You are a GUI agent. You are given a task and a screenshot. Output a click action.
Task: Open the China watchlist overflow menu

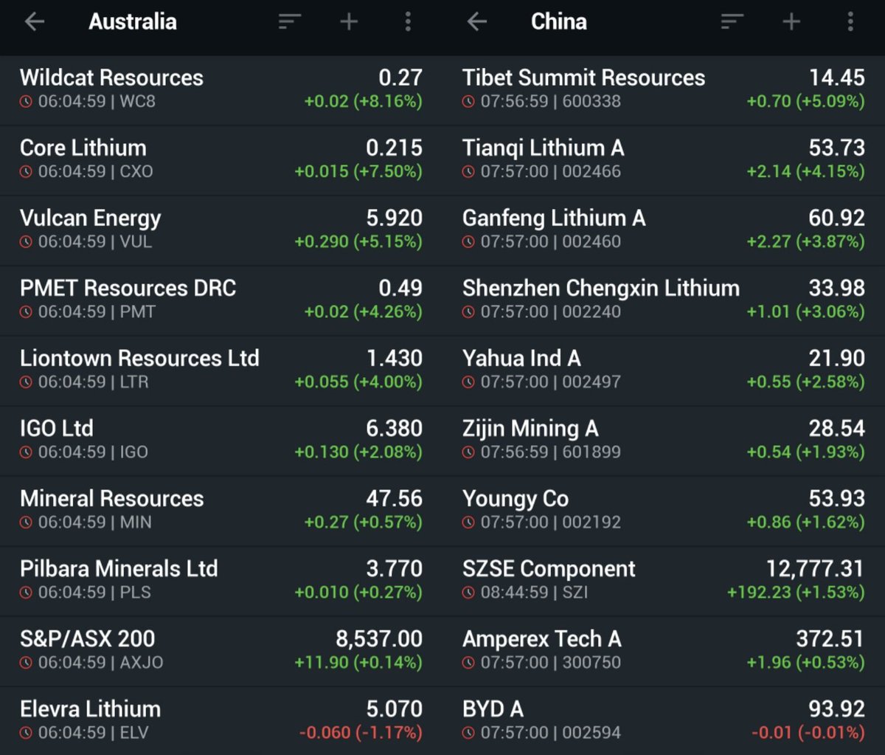click(x=850, y=21)
